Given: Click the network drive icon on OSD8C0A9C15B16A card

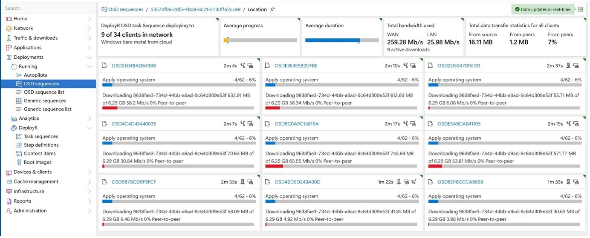Looking at the screenshot, I should (x=413, y=124).
